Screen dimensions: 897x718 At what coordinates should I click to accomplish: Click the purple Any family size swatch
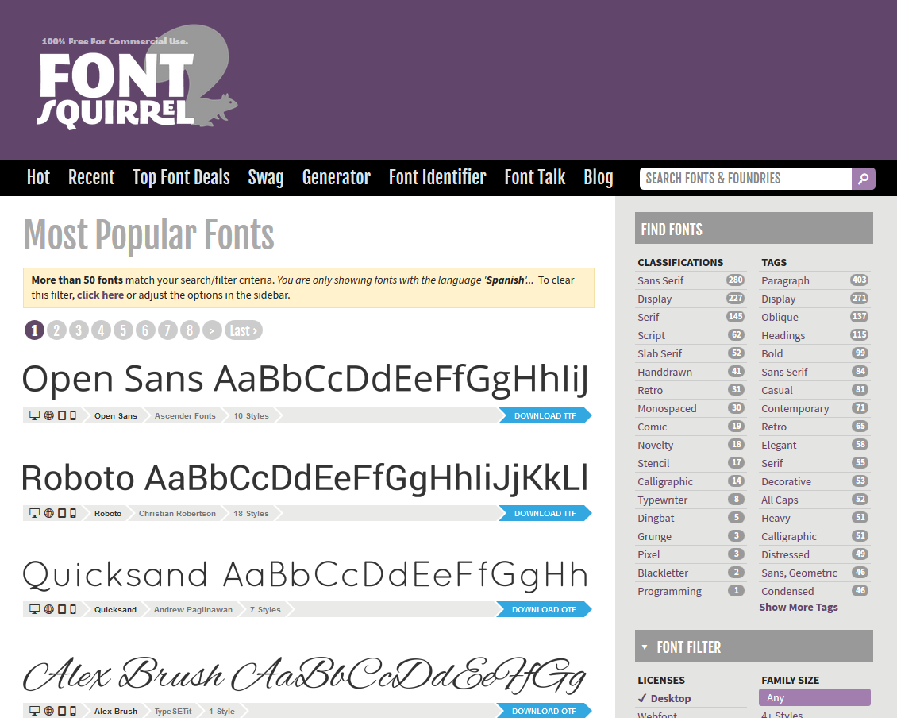click(814, 697)
